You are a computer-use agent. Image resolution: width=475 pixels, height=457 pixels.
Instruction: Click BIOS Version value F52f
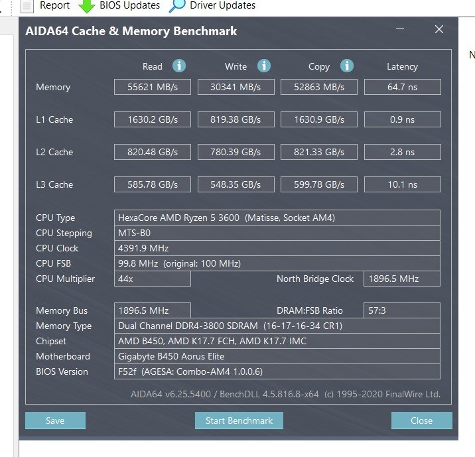tap(277, 371)
